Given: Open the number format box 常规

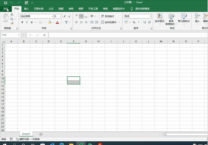Looking at the screenshot, I should pos(138,16).
